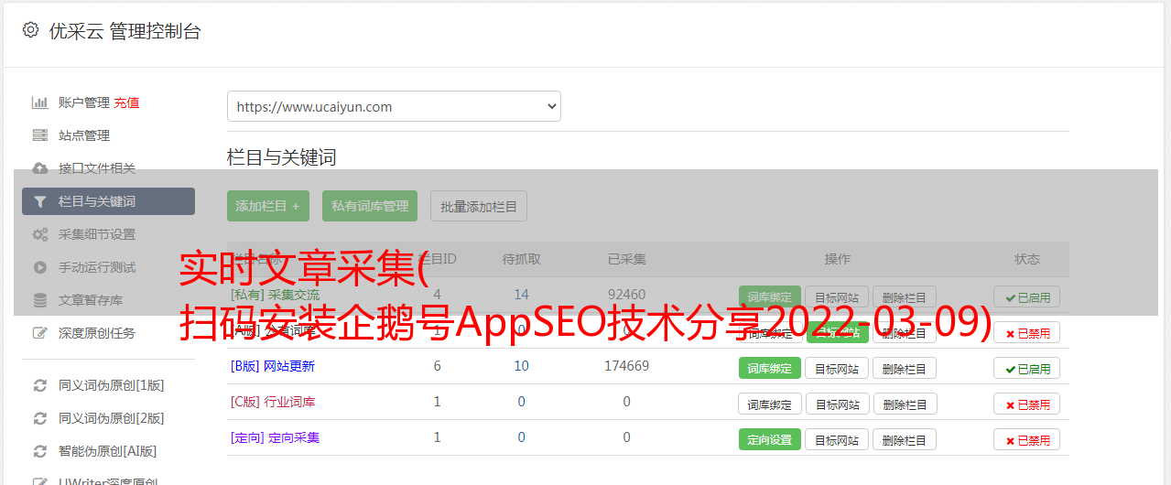The width and height of the screenshot is (1171, 485).
Task: Click 删除栏目 in the 行业词库 row
Action: click(905, 404)
